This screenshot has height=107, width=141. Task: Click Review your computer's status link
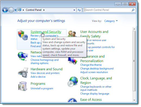pyautogui.click(x=44, y=37)
